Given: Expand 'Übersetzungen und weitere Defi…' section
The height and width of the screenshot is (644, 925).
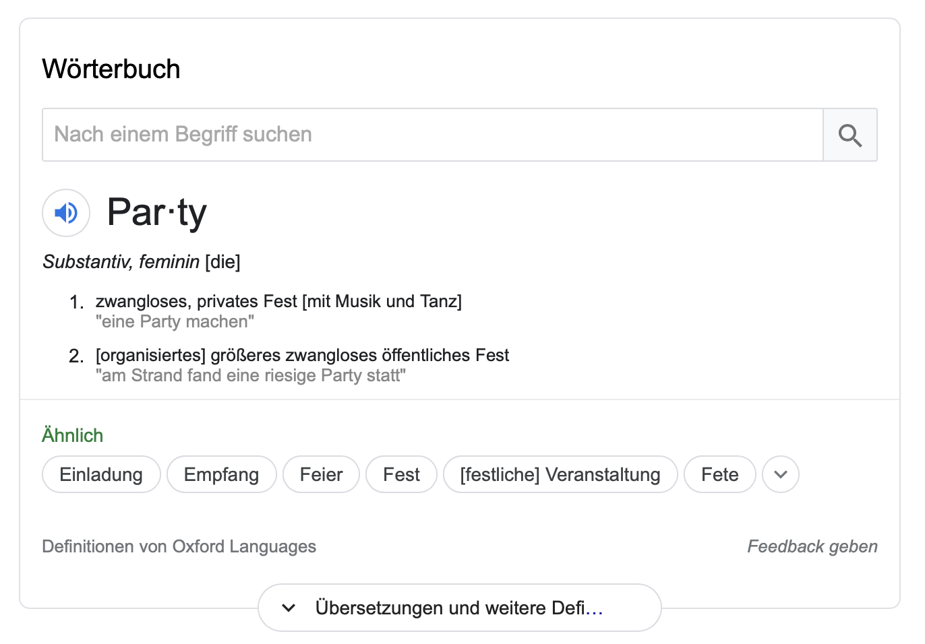Looking at the screenshot, I should (x=460, y=608).
